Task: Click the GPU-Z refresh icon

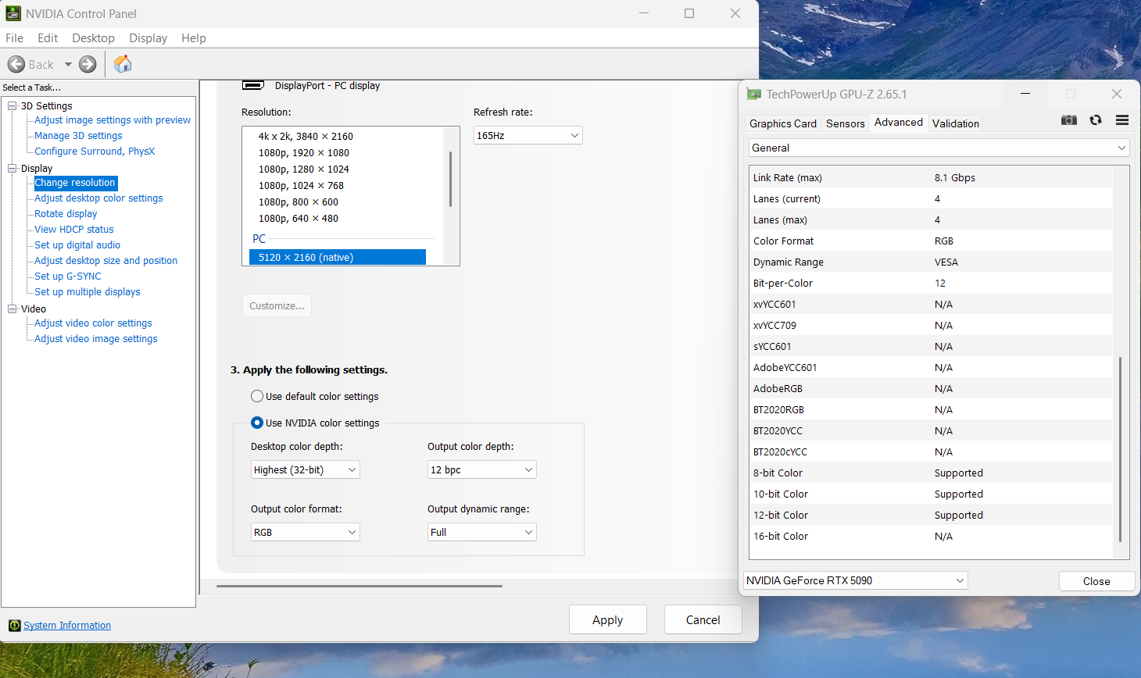Action: coord(1096,120)
